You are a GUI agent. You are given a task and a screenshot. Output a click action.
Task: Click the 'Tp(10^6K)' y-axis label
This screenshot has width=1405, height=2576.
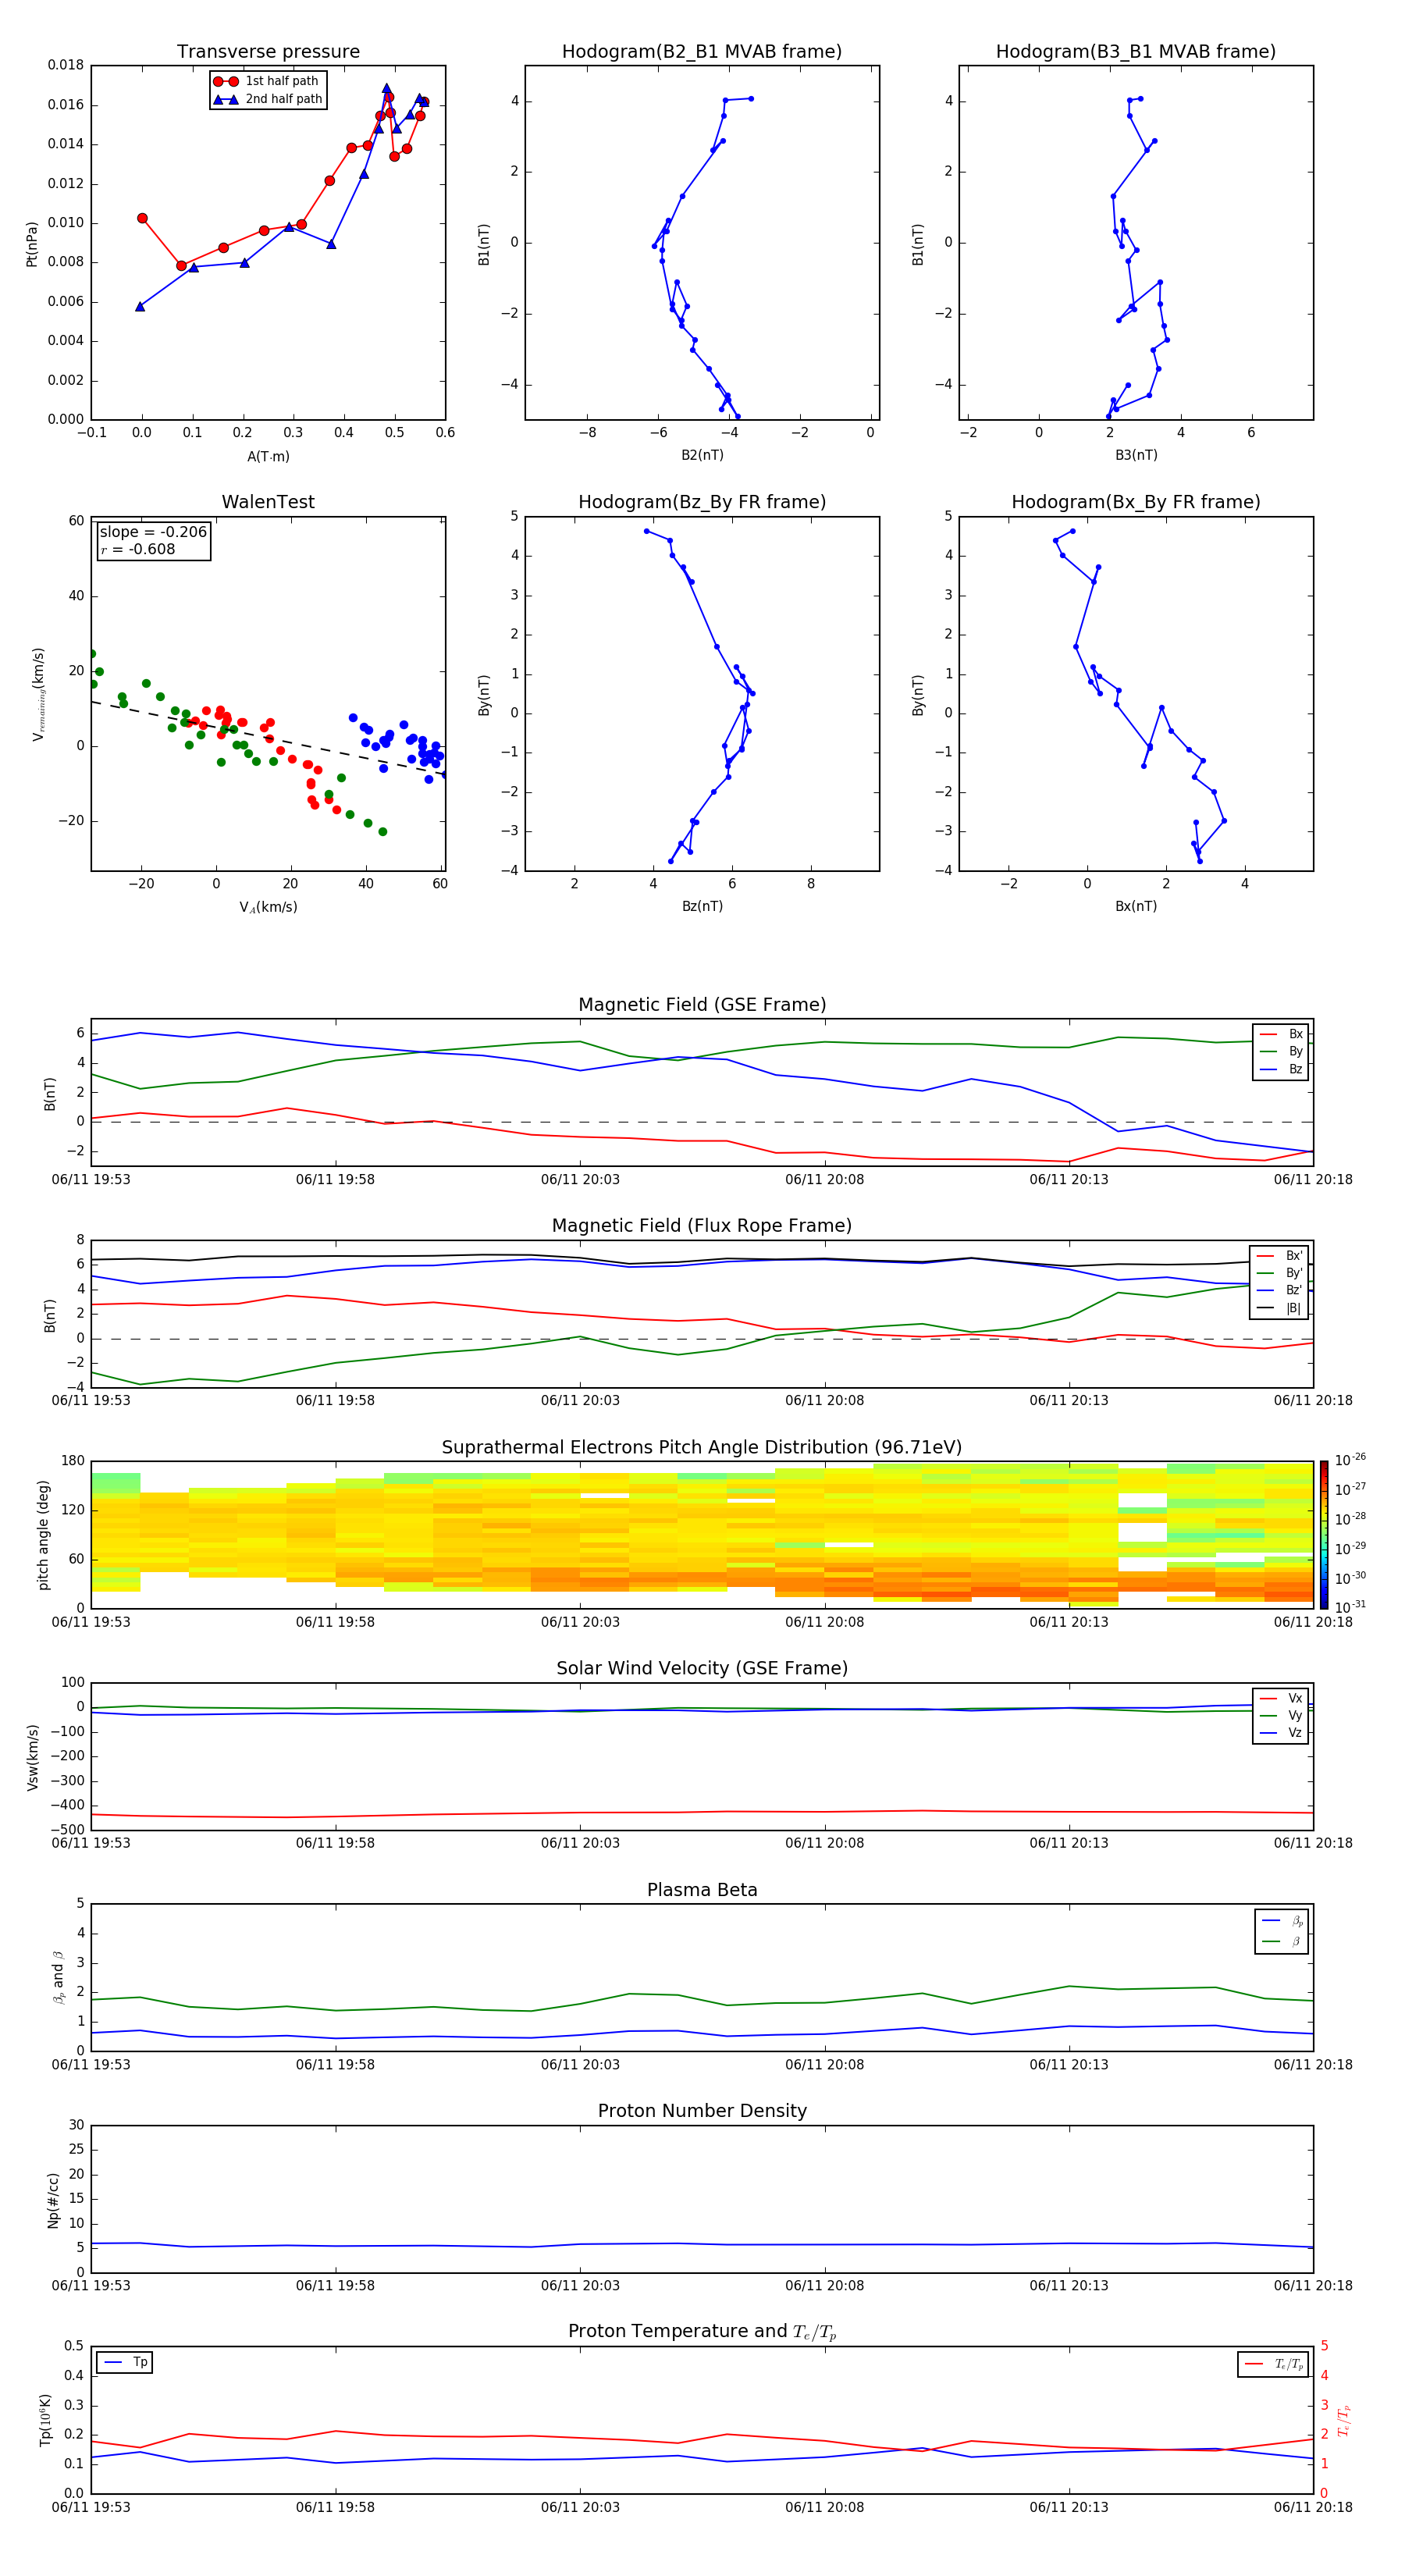[45, 2420]
